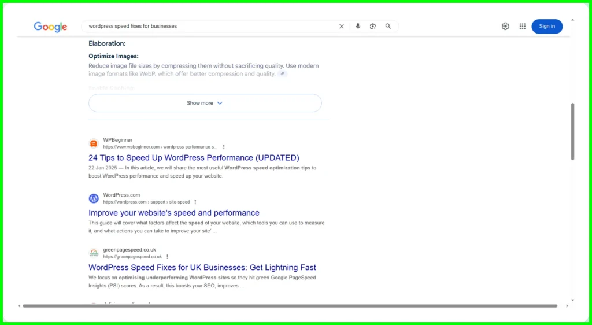Click the horizontal scrollbar thumb
This screenshot has width=592, height=325.
point(290,306)
